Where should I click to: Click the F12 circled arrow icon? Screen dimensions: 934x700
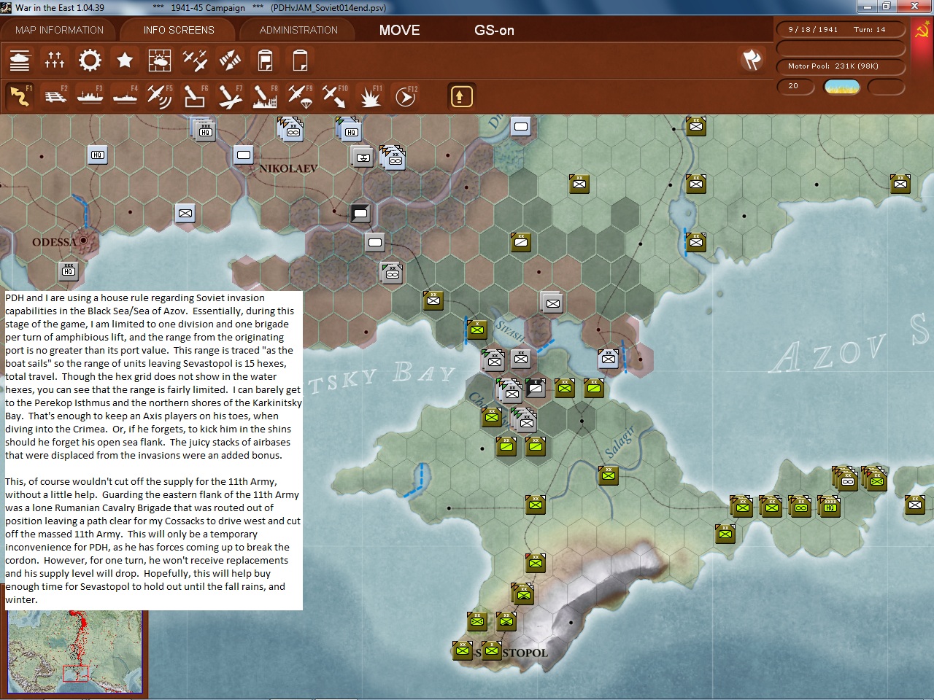click(405, 96)
